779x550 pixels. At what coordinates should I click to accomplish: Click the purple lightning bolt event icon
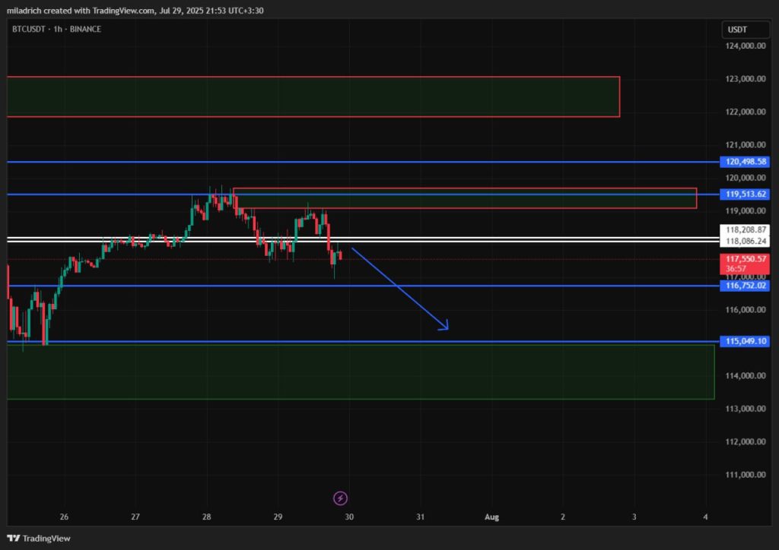tap(341, 498)
